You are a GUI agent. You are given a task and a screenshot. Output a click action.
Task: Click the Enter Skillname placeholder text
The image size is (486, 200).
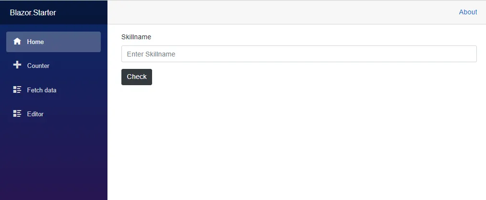pos(151,54)
